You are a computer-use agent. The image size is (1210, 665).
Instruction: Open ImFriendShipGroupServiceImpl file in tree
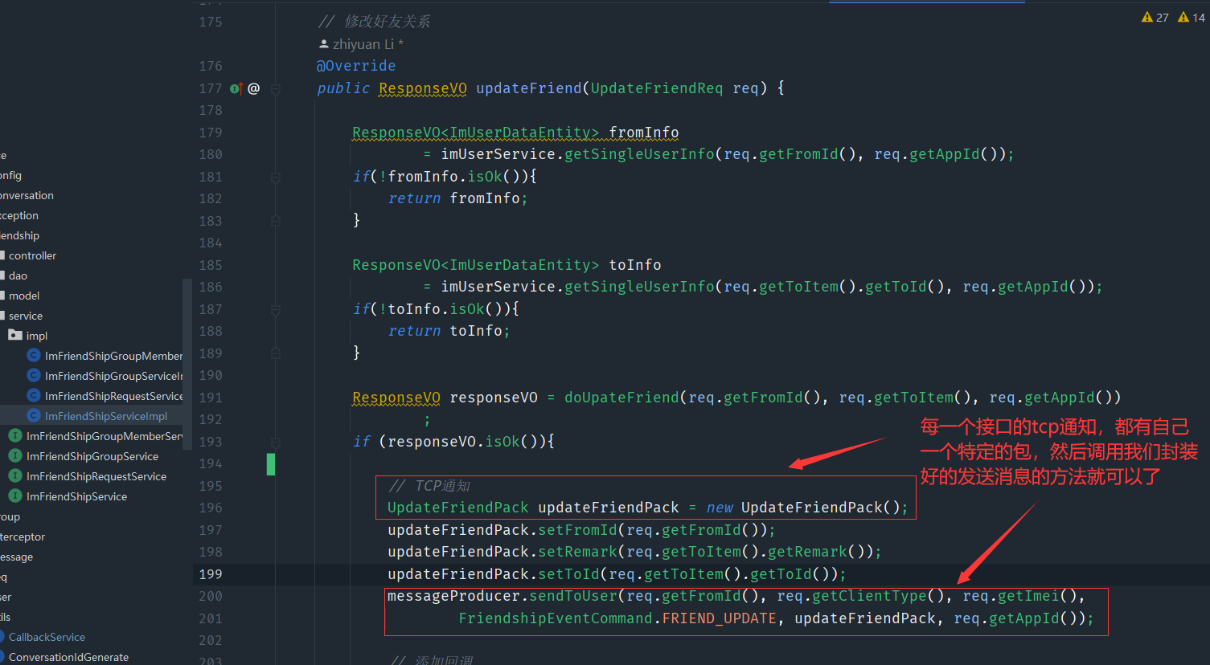[113, 376]
